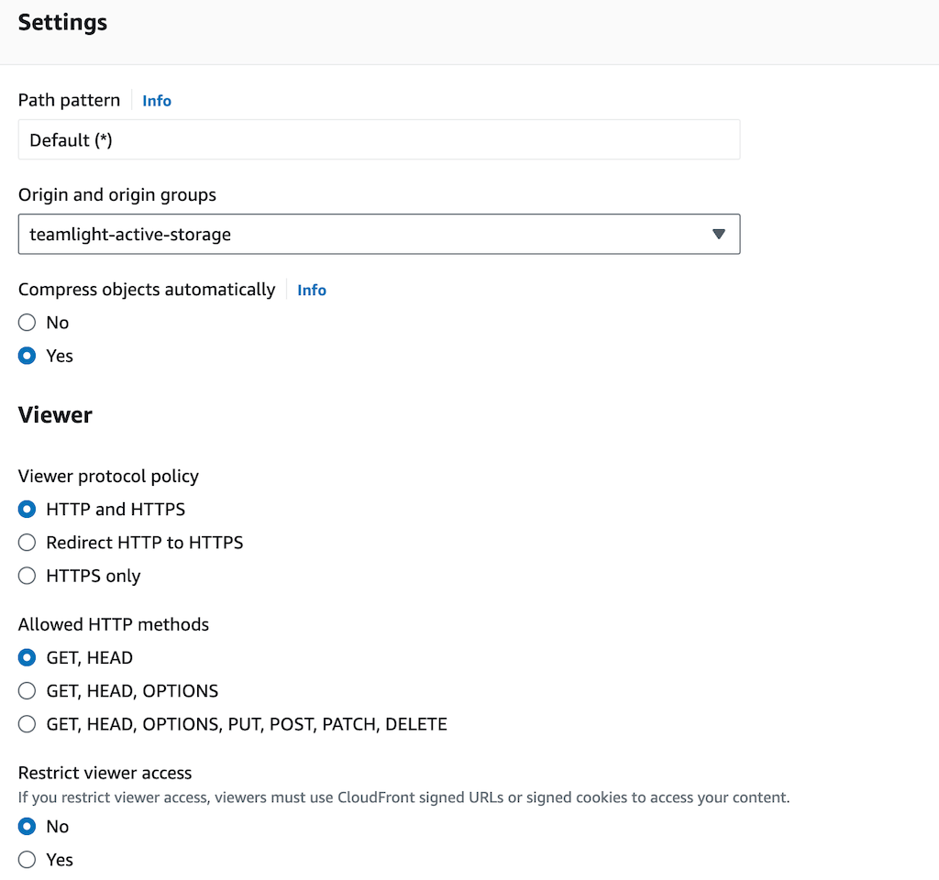The image size is (939, 880).
Task: Choose HTTP and HTTPS viewer protocol policy
Action: pos(28,509)
